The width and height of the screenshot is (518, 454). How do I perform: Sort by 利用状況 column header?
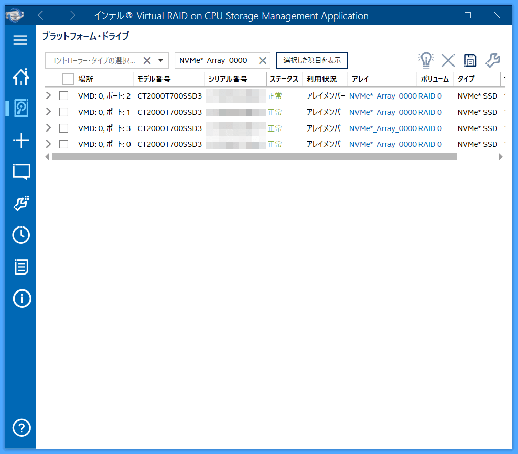click(321, 79)
